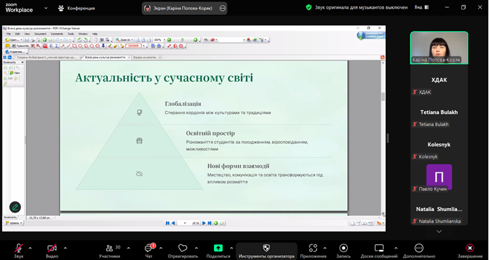Viewport: 489px width, 260px height.
Task: Open the Zoom Workplace dropdown chevron
Action: point(46,8)
